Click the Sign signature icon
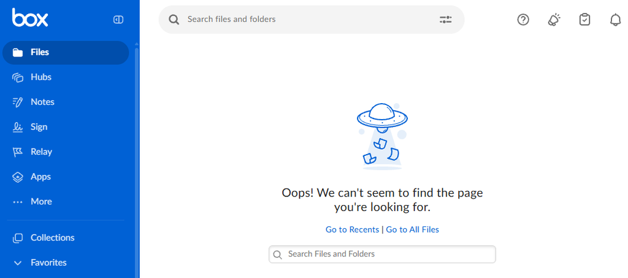Screen dimensions: 628x278 click(x=18, y=127)
